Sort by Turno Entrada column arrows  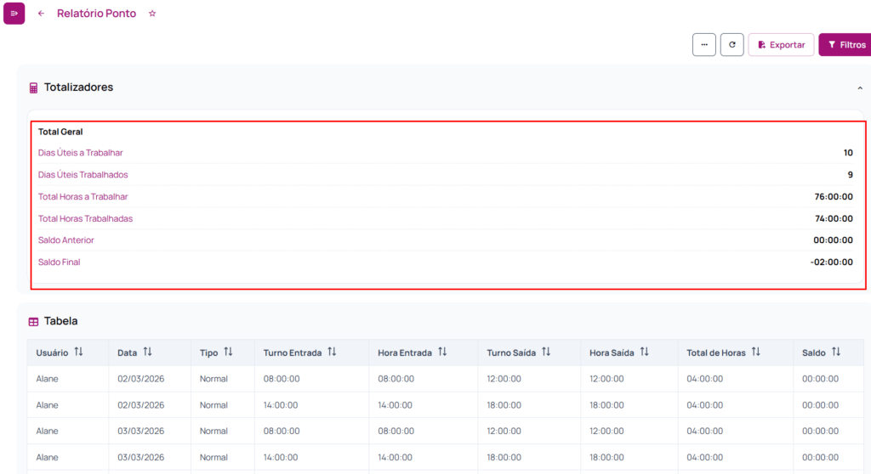[x=332, y=352]
